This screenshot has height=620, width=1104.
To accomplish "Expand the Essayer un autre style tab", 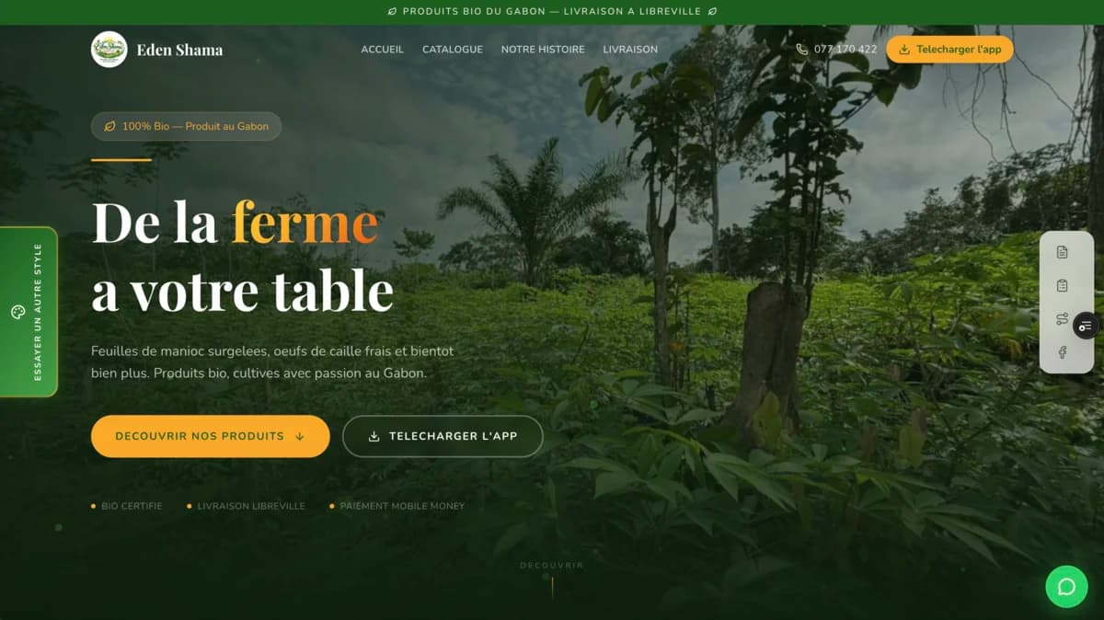I will tap(29, 312).
